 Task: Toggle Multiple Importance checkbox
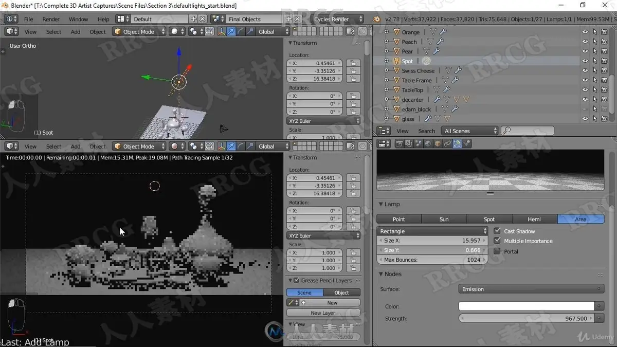497,241
